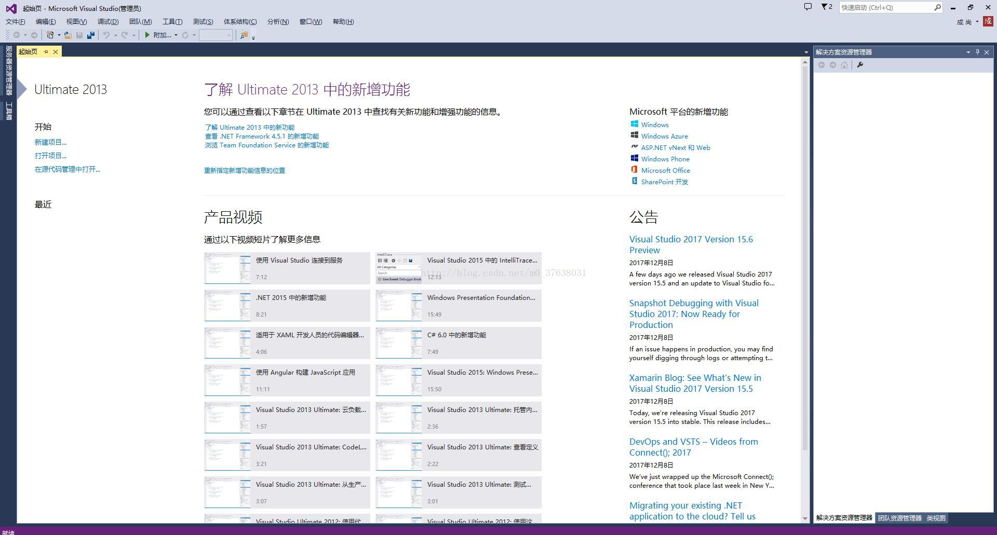Click the Navigate Backward toolbar icon
Image resolution: width=997 pixels, height=535 pixels.
[17, 35]
